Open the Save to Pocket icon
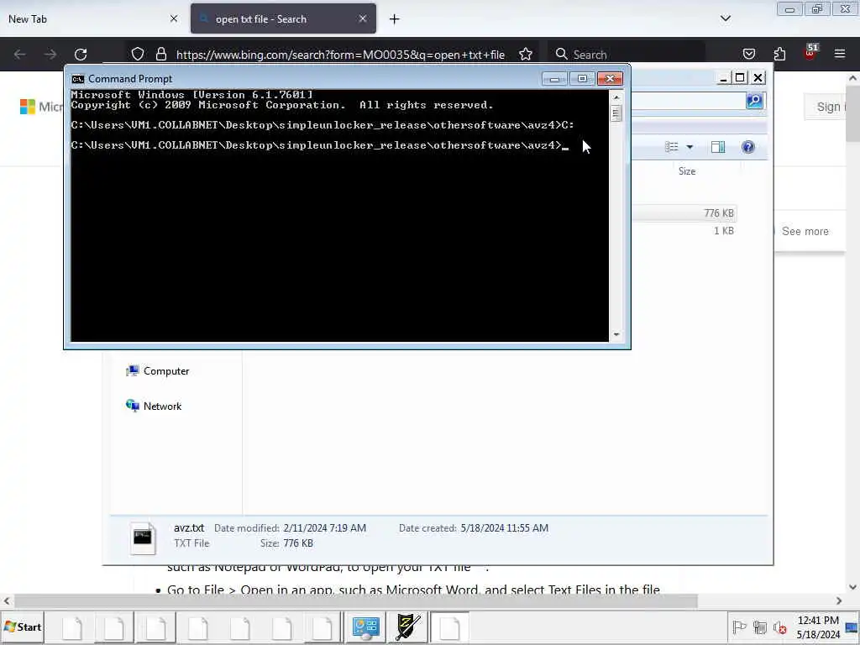This screenshot has width=860, height=645. (748, 54)
